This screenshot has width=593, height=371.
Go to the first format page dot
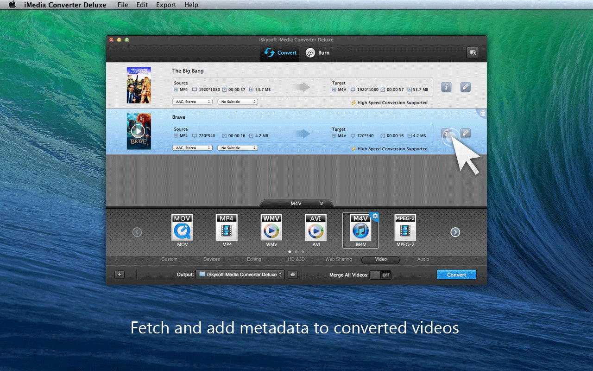(290, 252)
